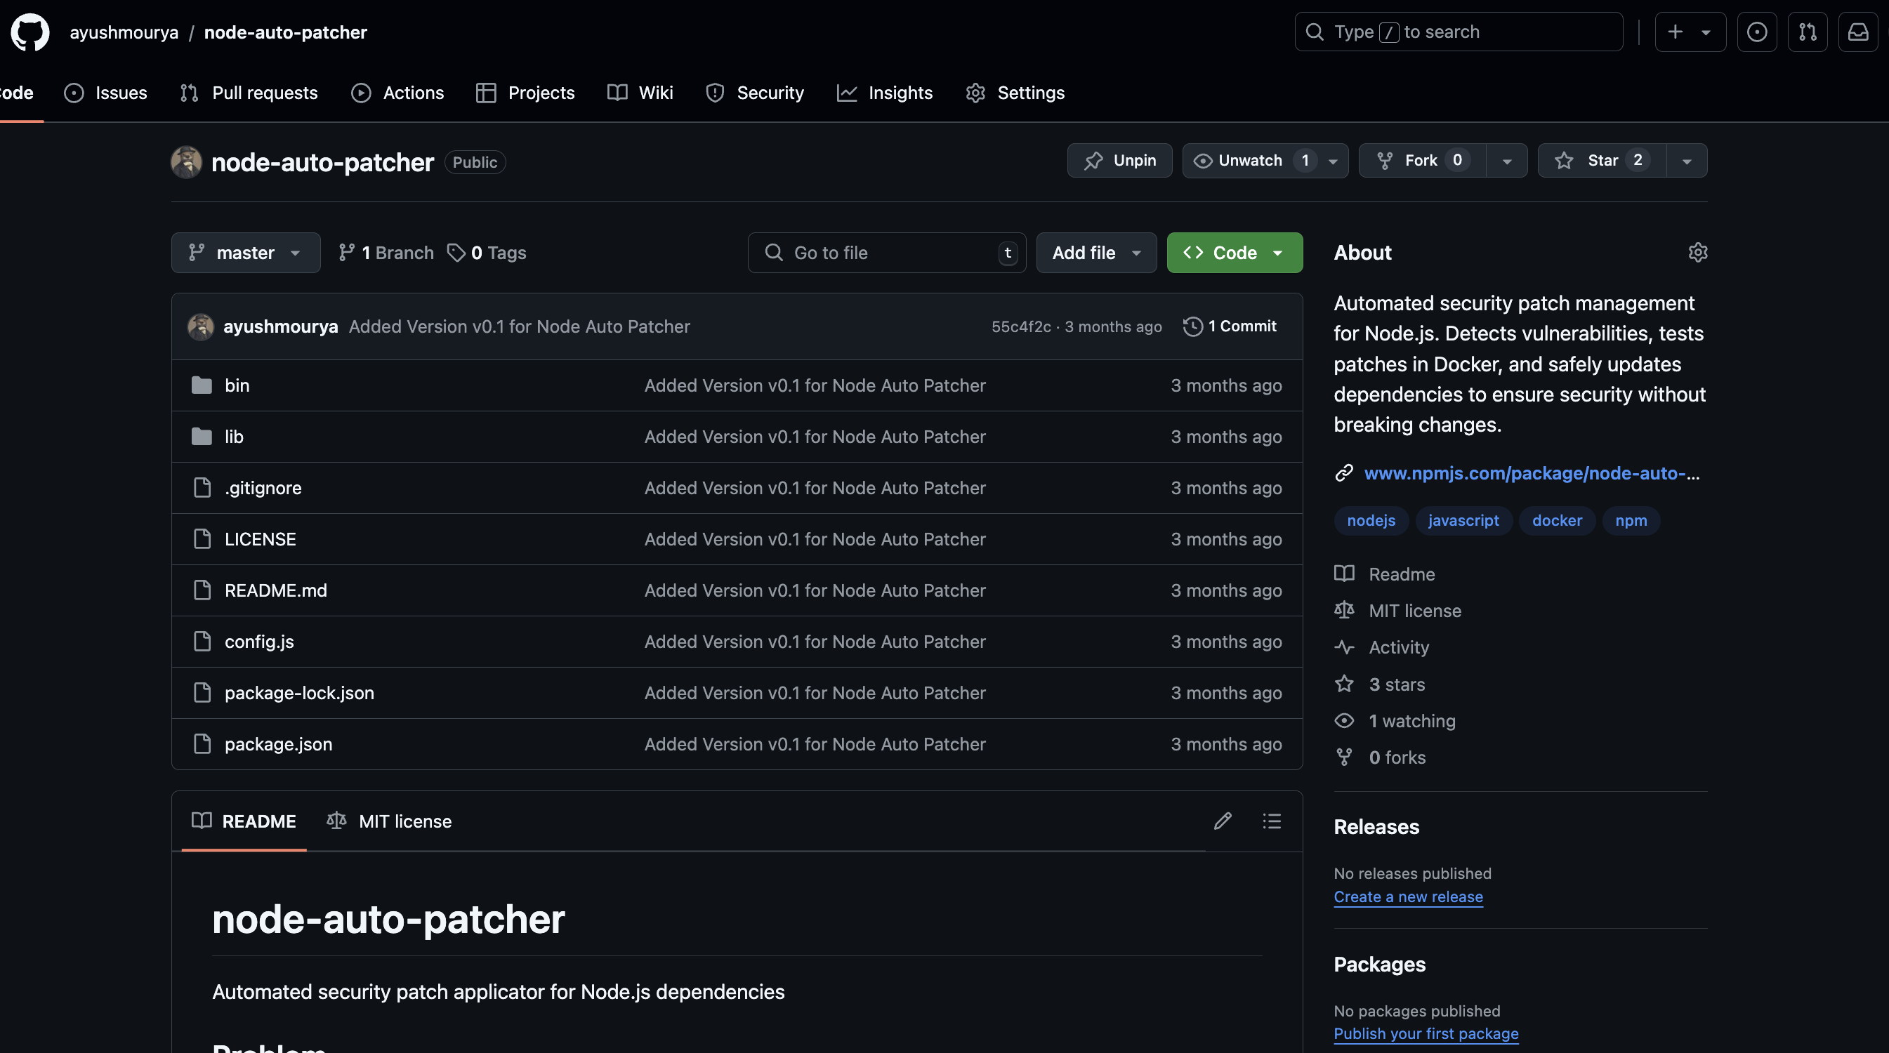The image size is (1889, 1053).
Task: Switch to the Issues tab
Action: point(105,93)
